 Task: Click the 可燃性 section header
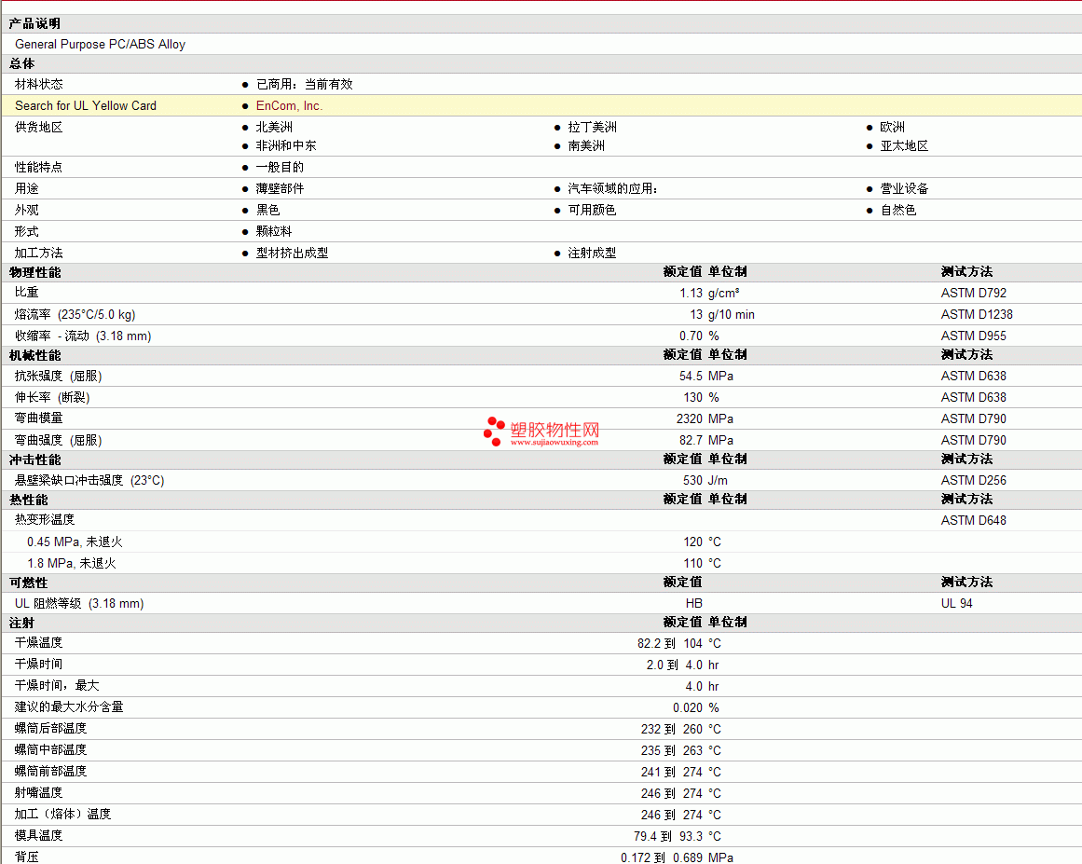28,583
